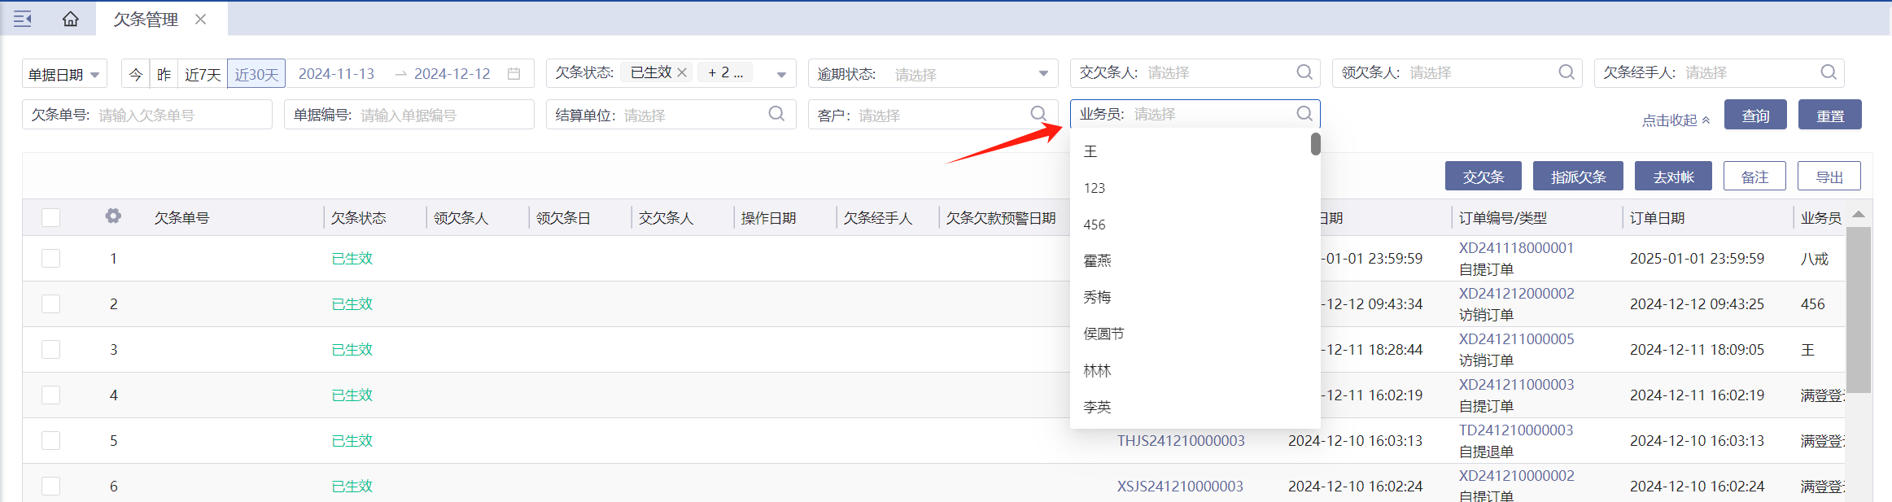Check the select-all header checkbox
The height and width of the screenshot is (502, 1892).
pos(51,218)
